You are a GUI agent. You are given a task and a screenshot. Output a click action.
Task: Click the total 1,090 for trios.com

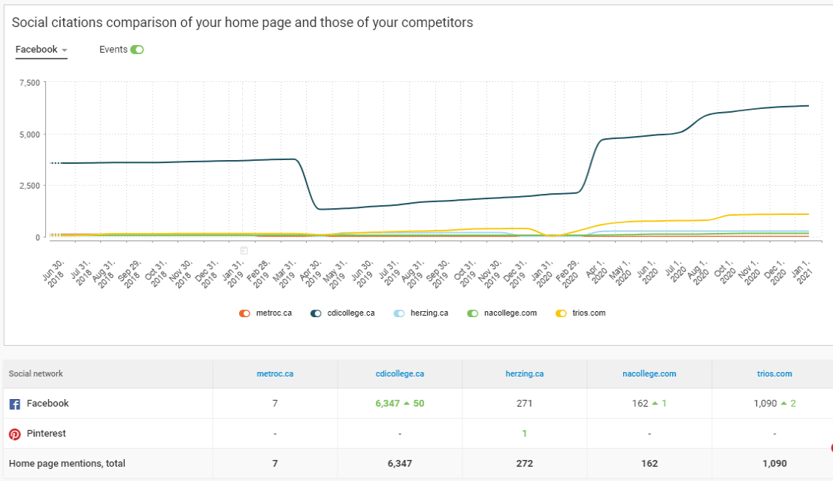[x=774, y=464]
